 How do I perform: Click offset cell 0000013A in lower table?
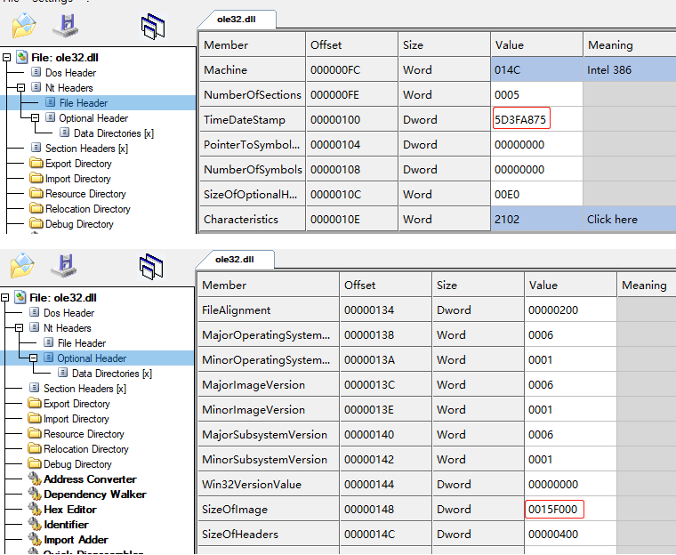pos(385,359)
